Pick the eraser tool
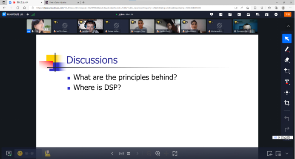 click(287, 60)
